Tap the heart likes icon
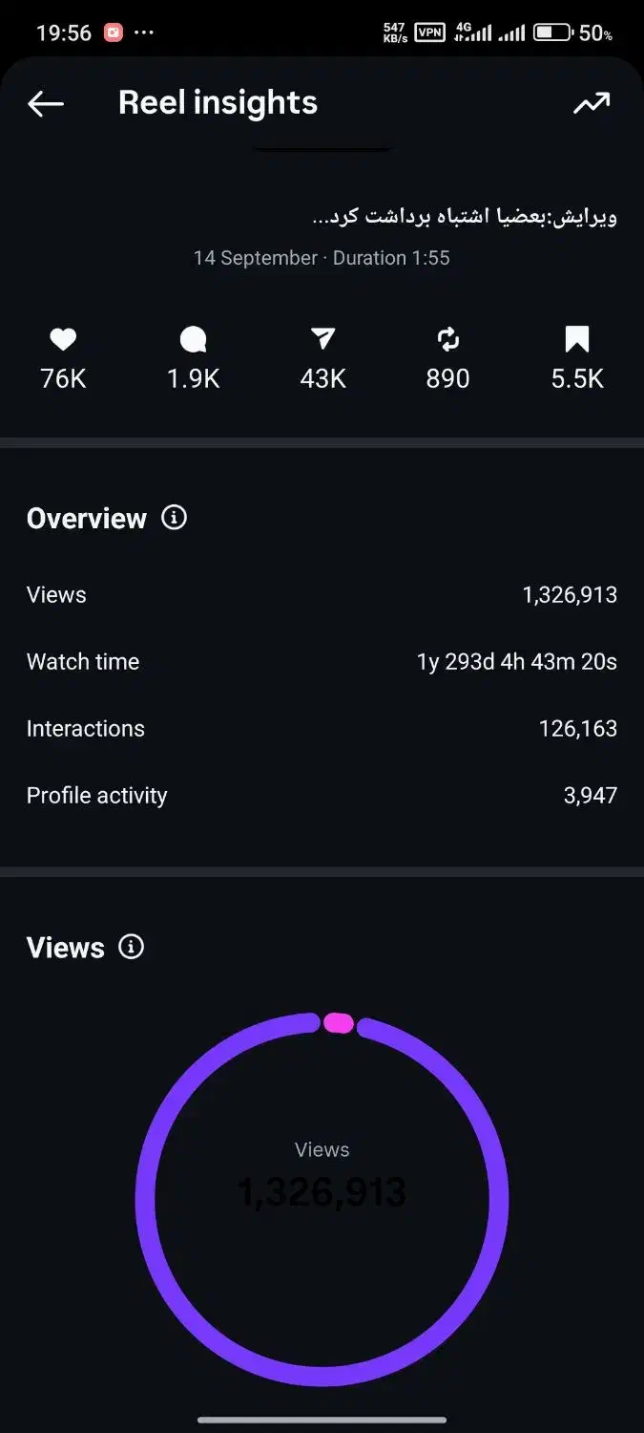The image size is (644, 1433). 63,339
